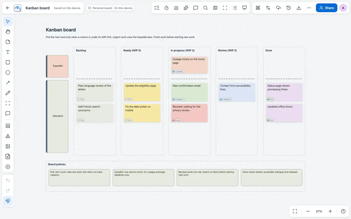Download the board
The width and height of the screenshot is (351, 219).
(299, 8)
